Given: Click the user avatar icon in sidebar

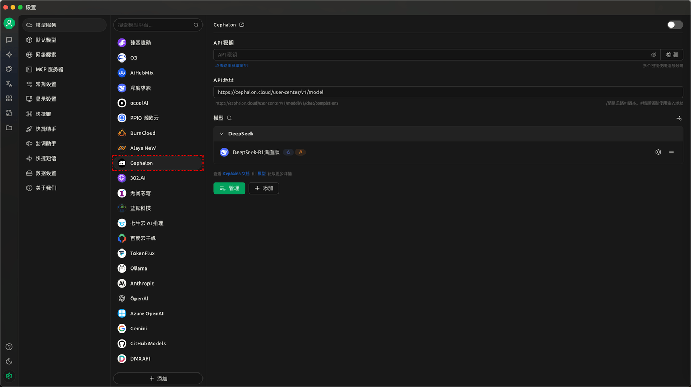Looking at the screenshot, I should click(9, 23).
